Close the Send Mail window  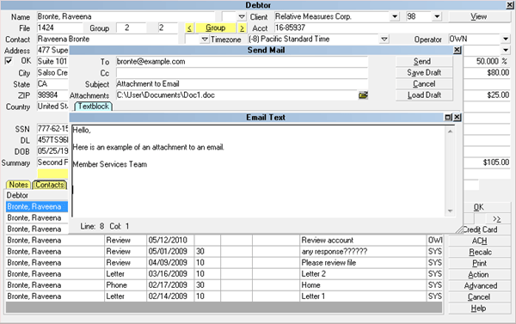(x=458, y=50)
